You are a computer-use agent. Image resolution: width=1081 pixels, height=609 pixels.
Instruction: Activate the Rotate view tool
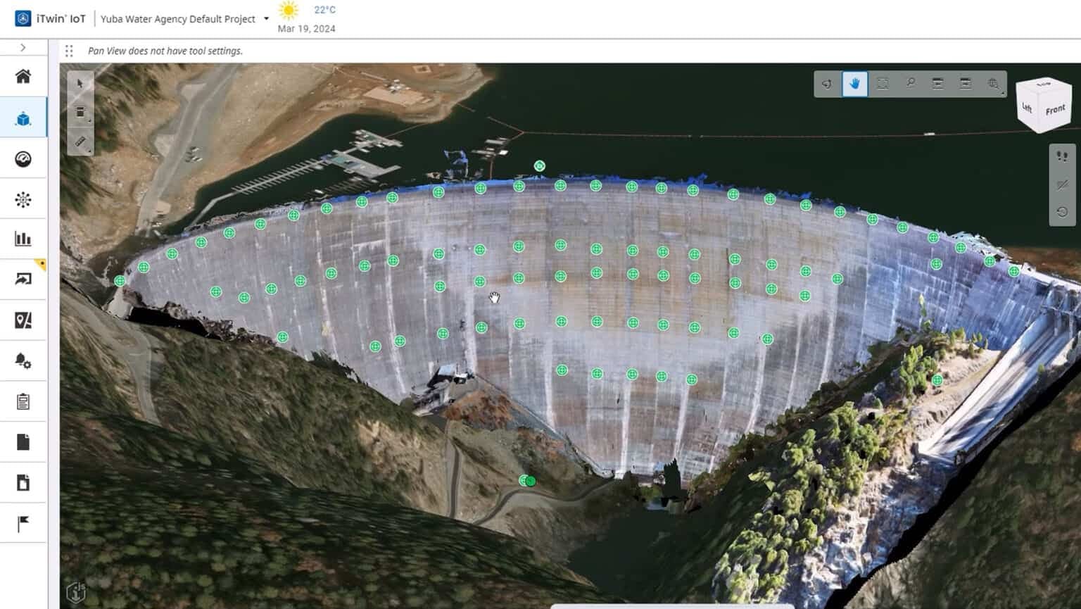coord(827,84)
